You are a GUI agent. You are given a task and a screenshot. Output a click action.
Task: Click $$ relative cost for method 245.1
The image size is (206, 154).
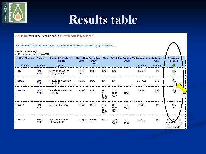tap(157, 105)
